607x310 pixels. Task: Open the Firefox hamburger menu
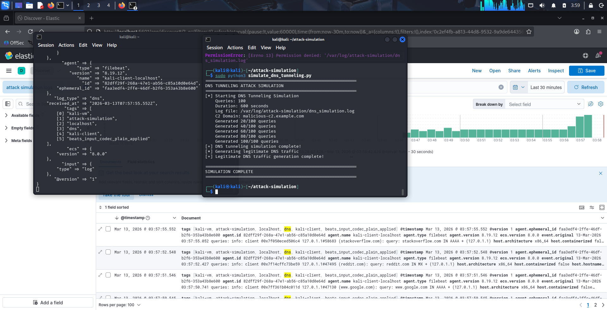599,32
